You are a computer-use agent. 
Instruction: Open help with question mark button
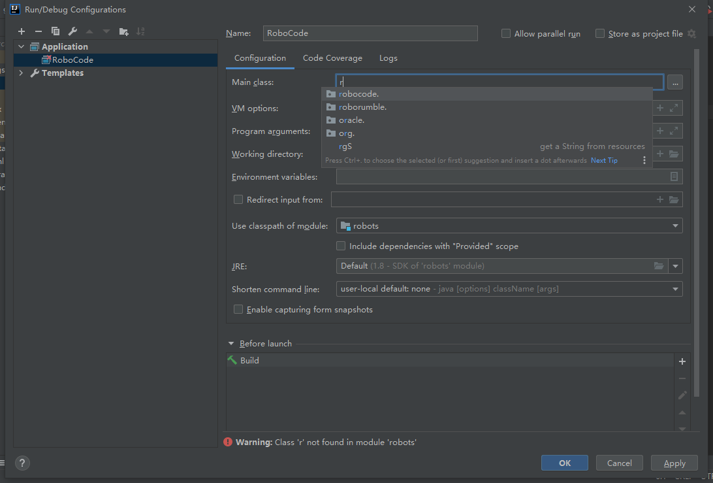tap(22, 463)
